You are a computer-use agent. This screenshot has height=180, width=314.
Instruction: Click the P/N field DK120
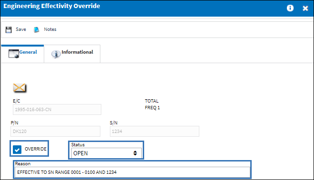(55, 131)
